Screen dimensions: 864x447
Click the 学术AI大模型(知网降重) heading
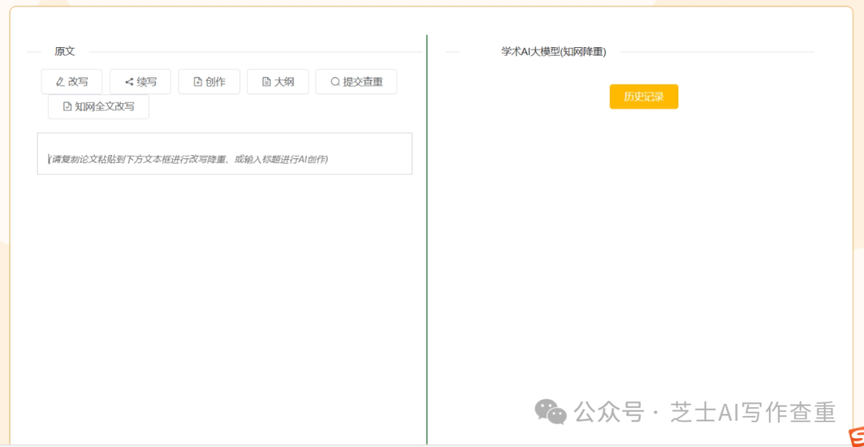pos(554,52)
